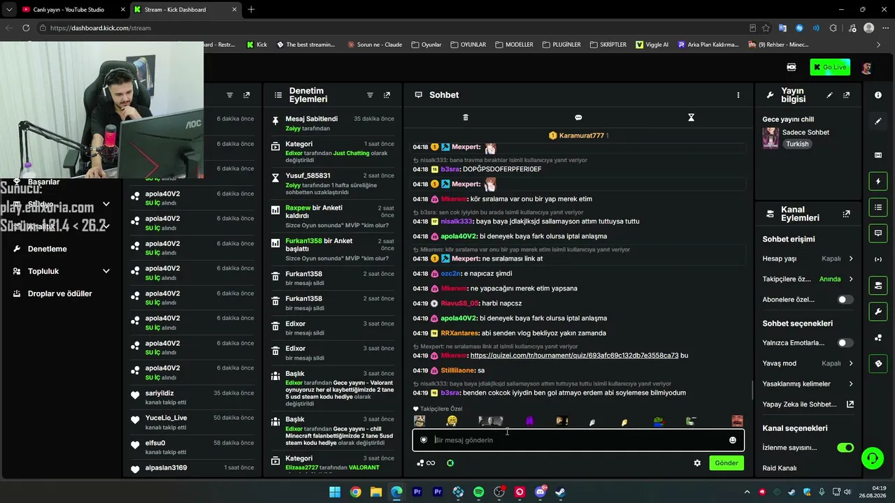Click the browser address bar URL

(101, 28)
